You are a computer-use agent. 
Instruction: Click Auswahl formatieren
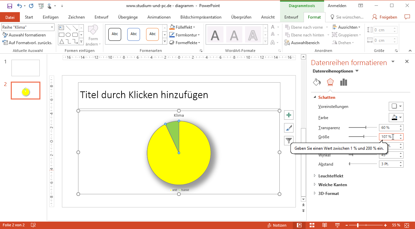point(24,35)
